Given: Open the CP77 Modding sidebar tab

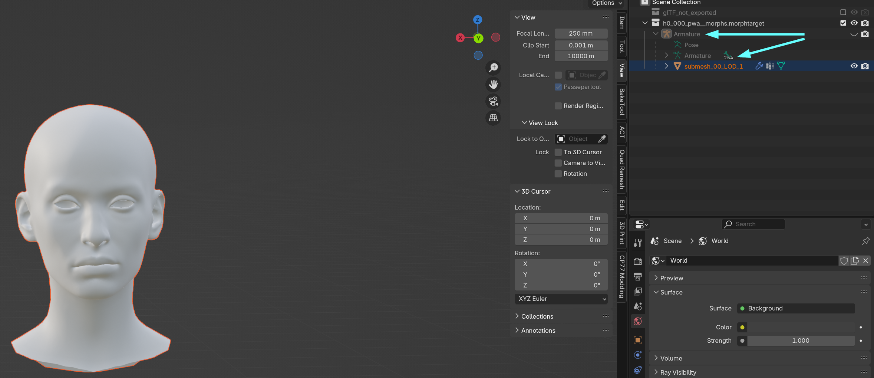Looking at the screenshot, I should pyautogui.click(x=622, y=277).
